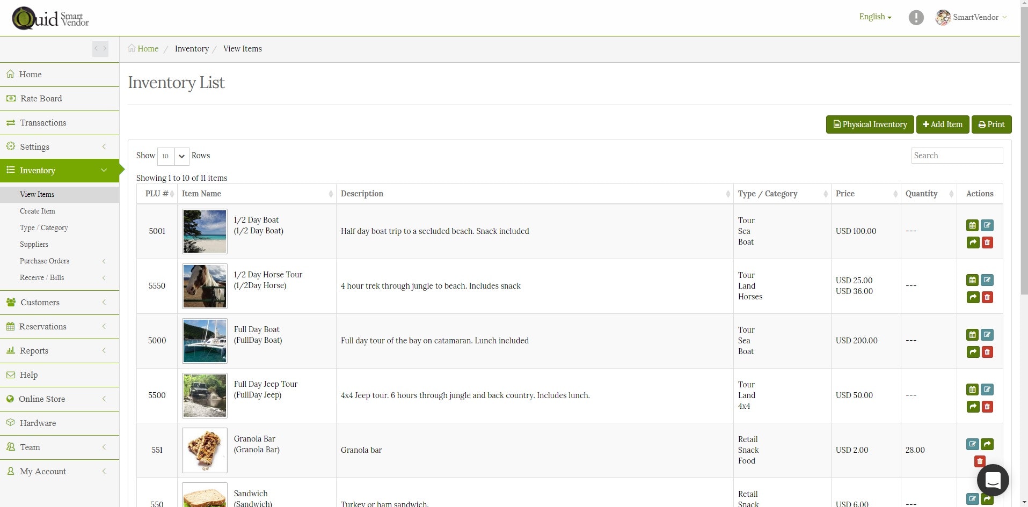Edit the Full Day Boat item
The width and height of the screenshot is (1028, 507).
coord(988,335)
